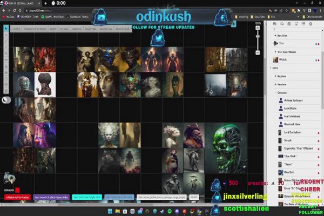Pick the magnifier Zoom tool in left toolbar
The height and width of the screenshot is (216, 324).
[x=6, y=53]
